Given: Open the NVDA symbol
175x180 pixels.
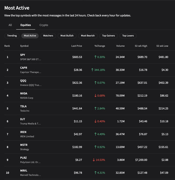Looking at the screenshot, I should click(24, 94).
